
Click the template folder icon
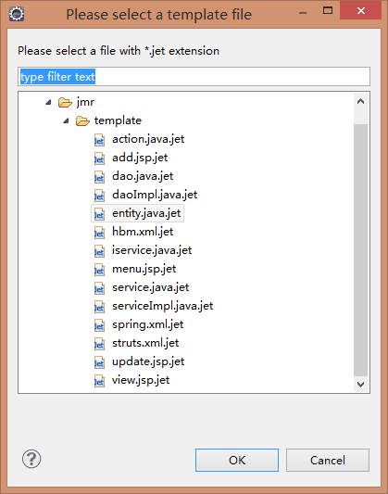point(82,121)
